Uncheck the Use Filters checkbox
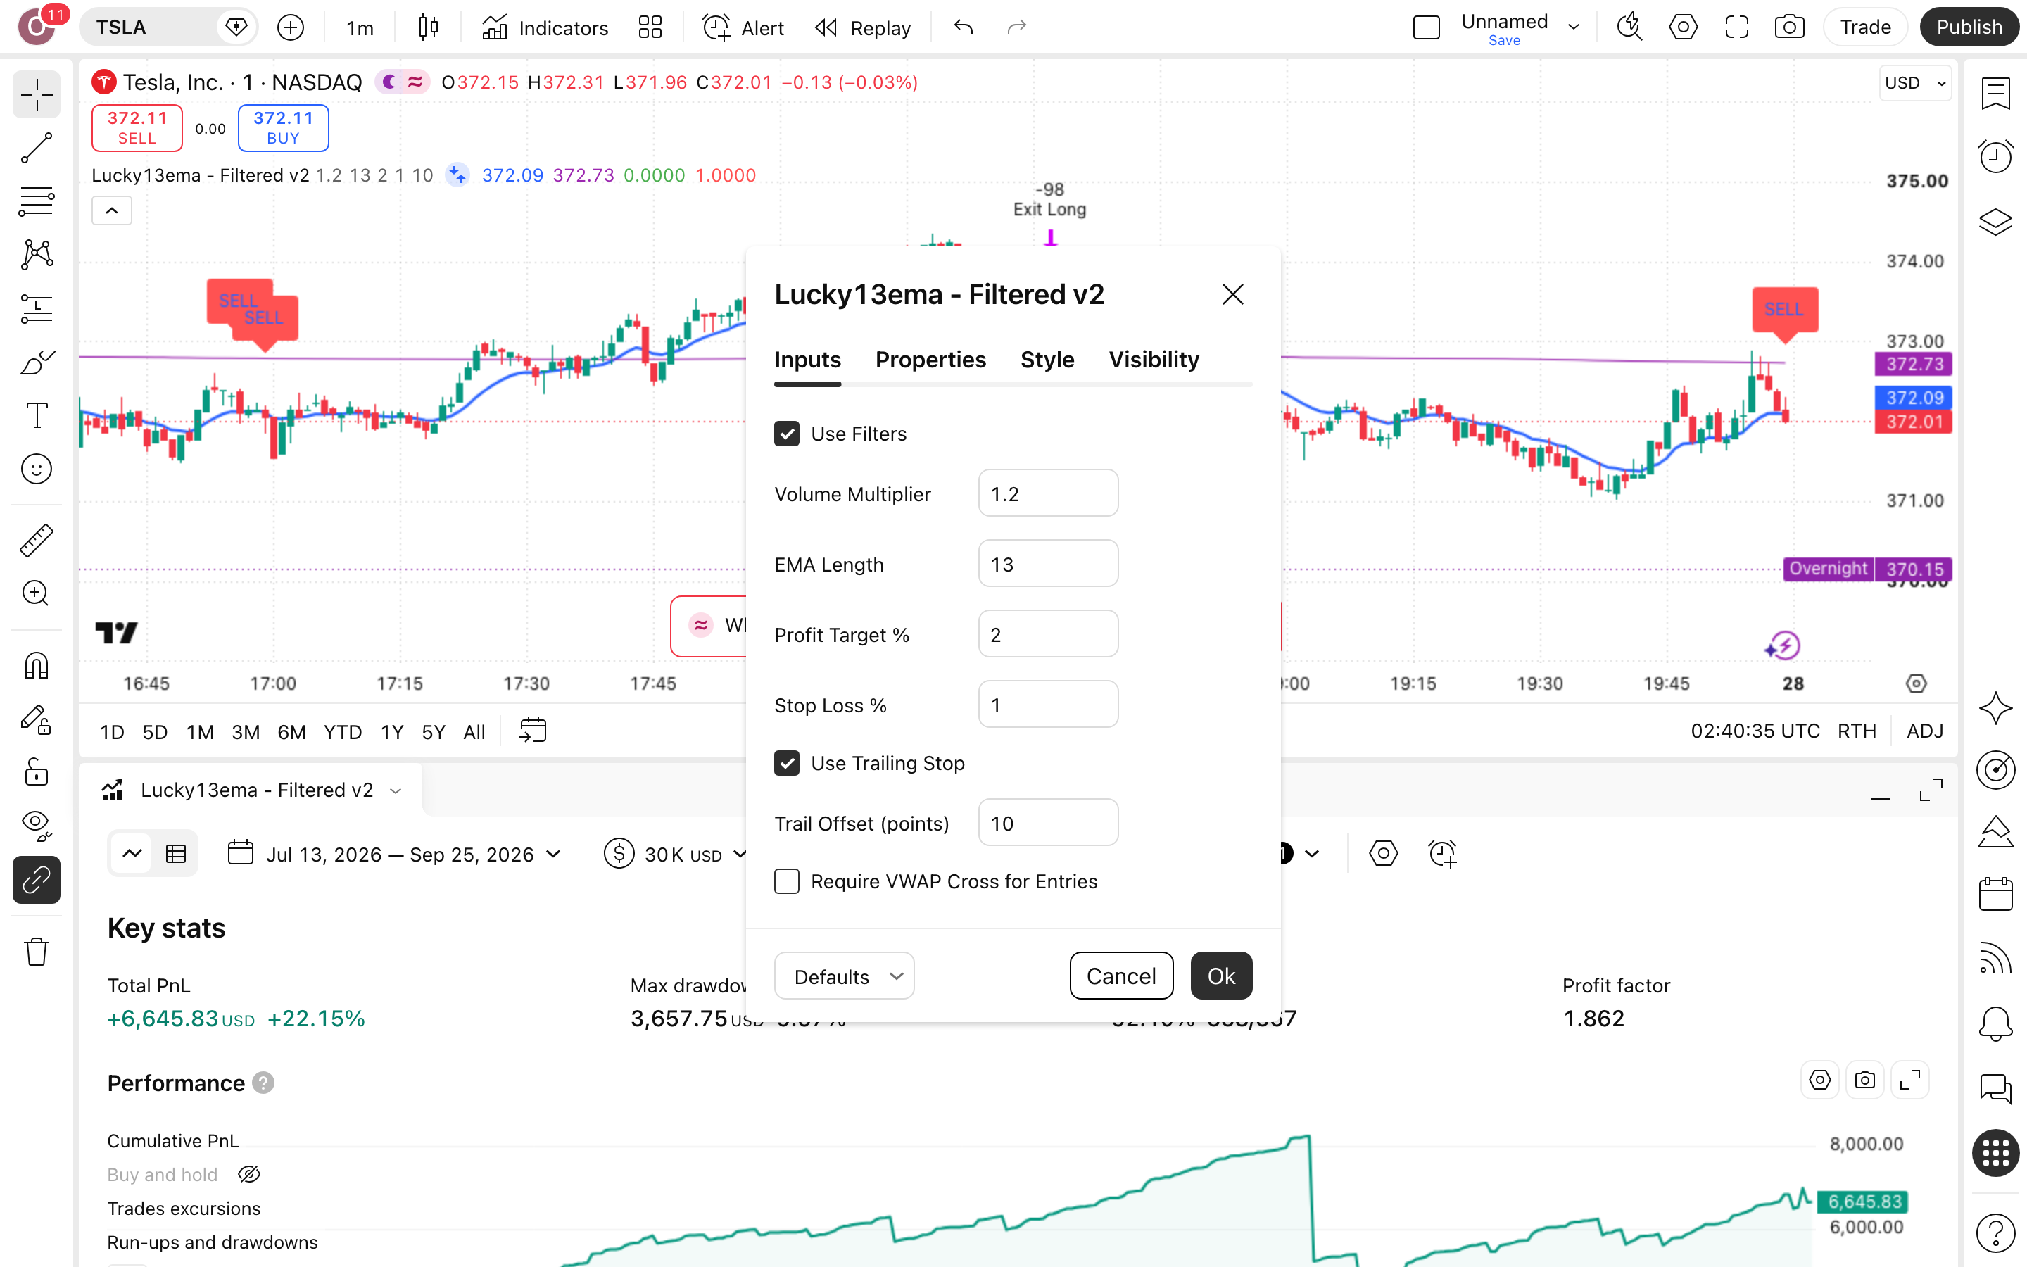Viewport: 2027px width, 1267px height. (x=786, y=433)
